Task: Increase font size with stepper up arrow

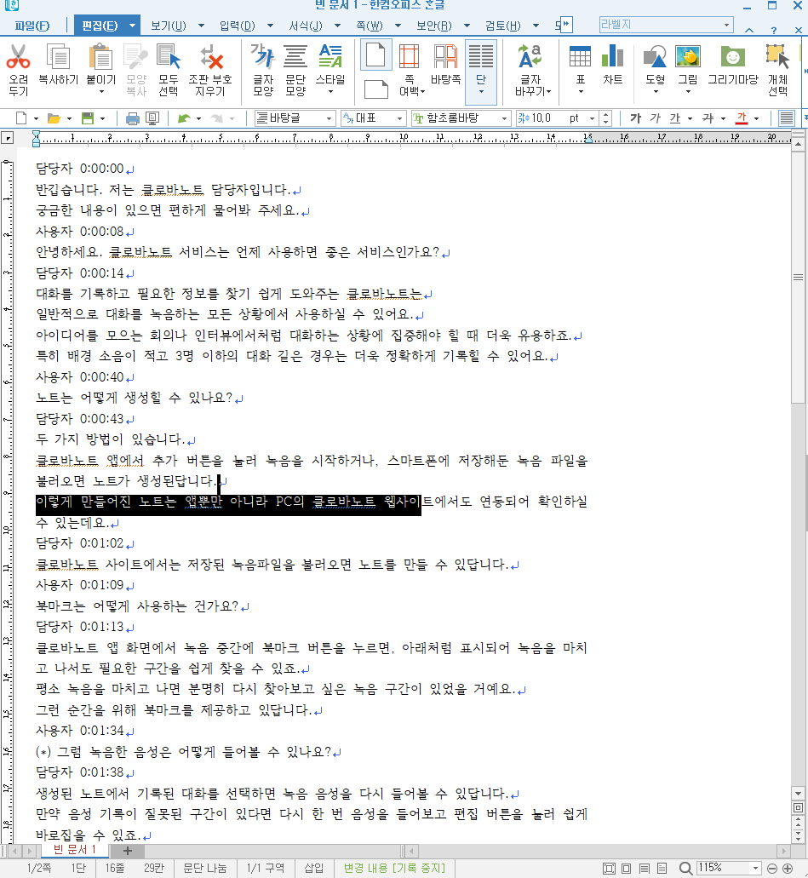Action: tap(605, 114)
